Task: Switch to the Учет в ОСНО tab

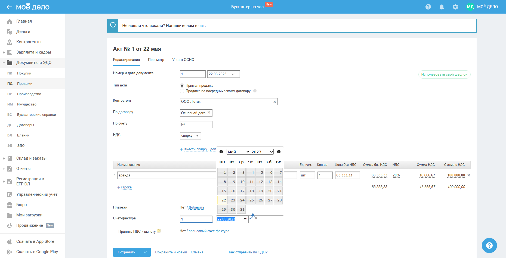Action: click(183, 60)
